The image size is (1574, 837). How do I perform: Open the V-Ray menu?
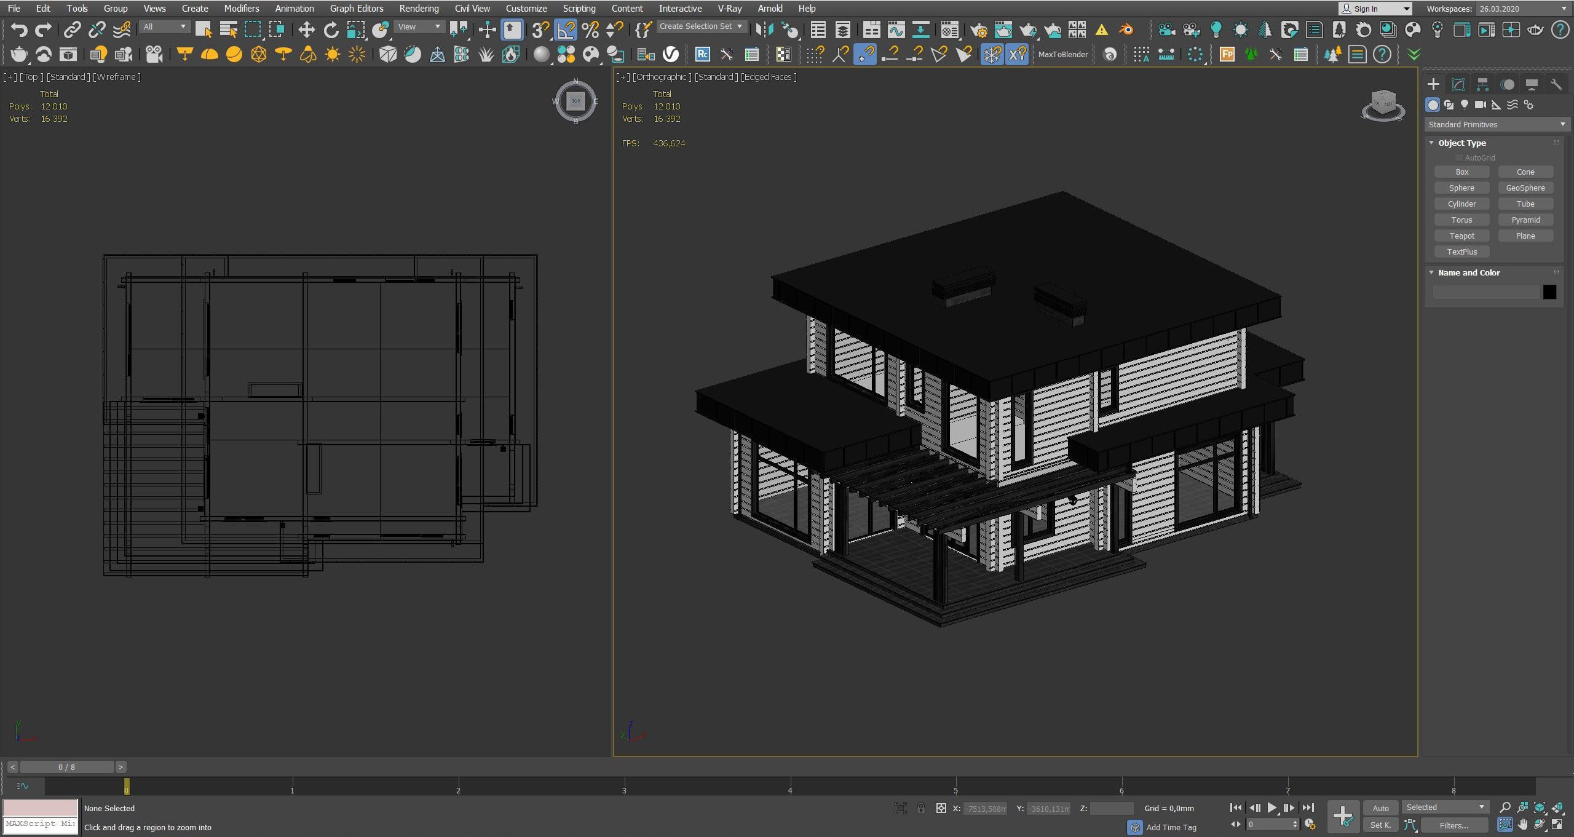pyautogui.click(x=729, y=9)
